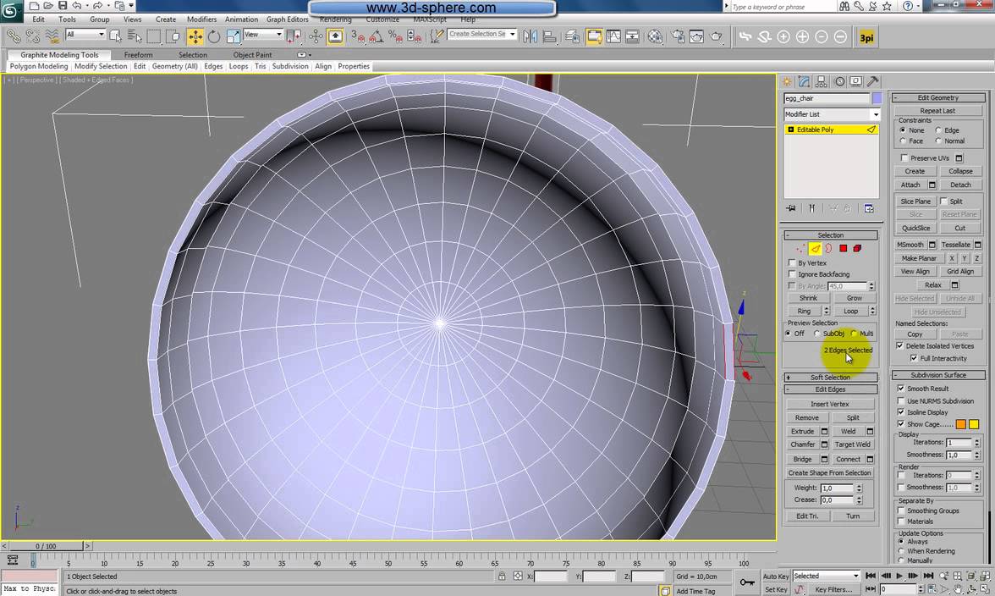Select the Select and Scale tool
This screenshot has height=596, width=995.
coord(233,36)
